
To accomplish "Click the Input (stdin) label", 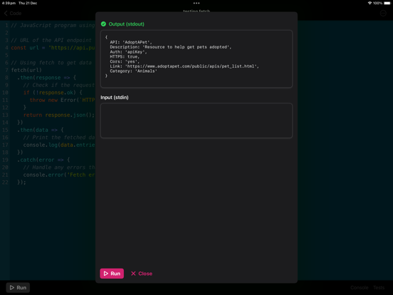I will 115,98.
